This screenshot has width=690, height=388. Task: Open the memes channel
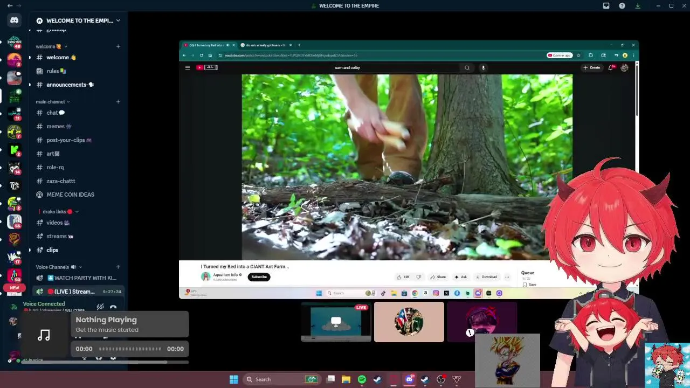[x=78, y=127]
